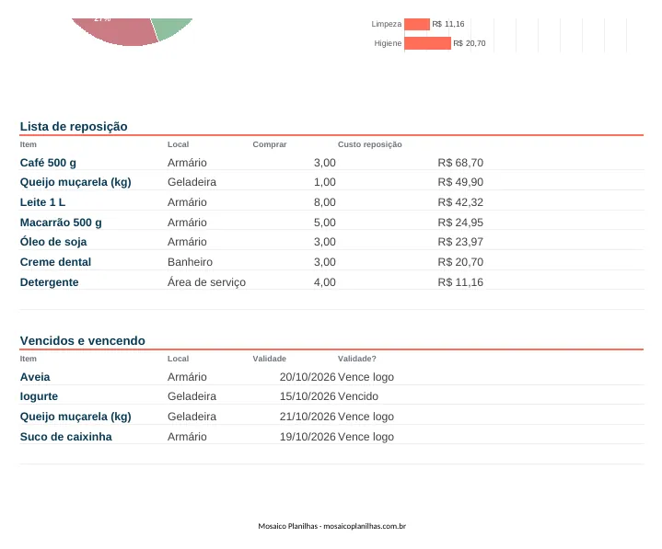Viewport: 662px width, 549px height.
Task: Click the 19/10/2026 expiry date
Action: 308,437
